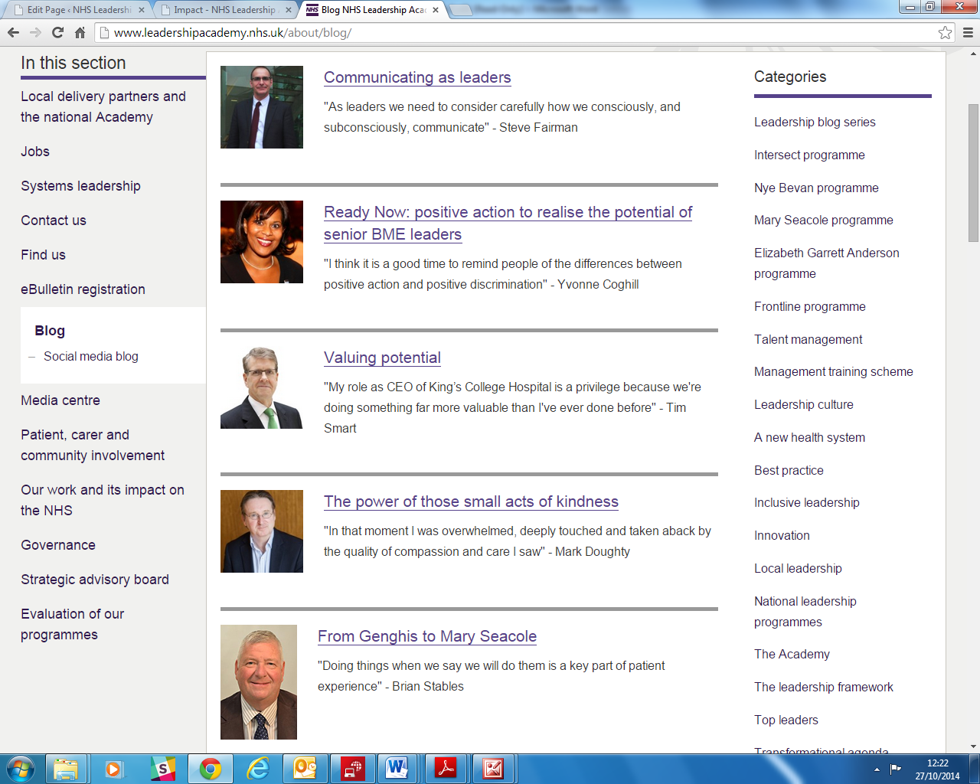This screenshot has height=784, width=980.
Task: Open Internet Explorer from the taskbar
Action: click(x=258, y=769)
